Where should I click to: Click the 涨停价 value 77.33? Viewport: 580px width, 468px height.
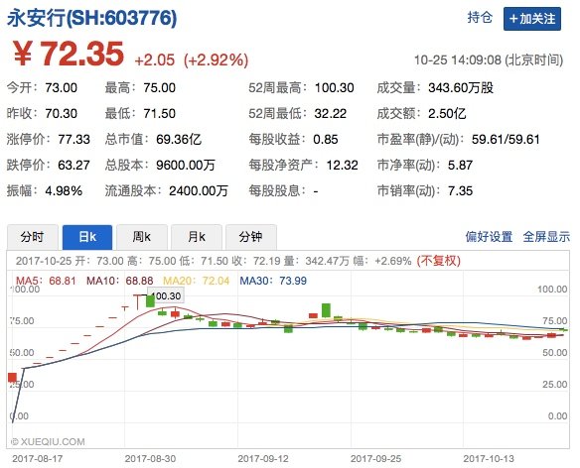[x=73, y=140]
